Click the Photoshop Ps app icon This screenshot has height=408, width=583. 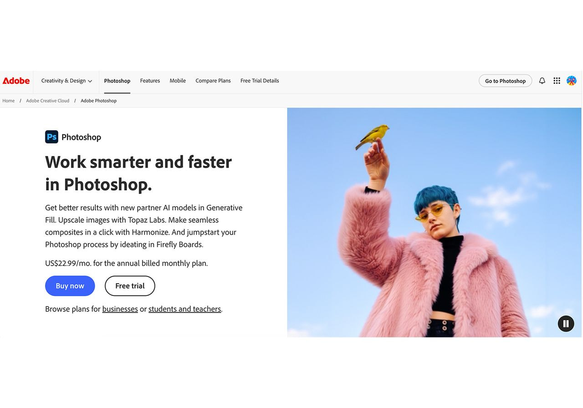click(51, 137)
